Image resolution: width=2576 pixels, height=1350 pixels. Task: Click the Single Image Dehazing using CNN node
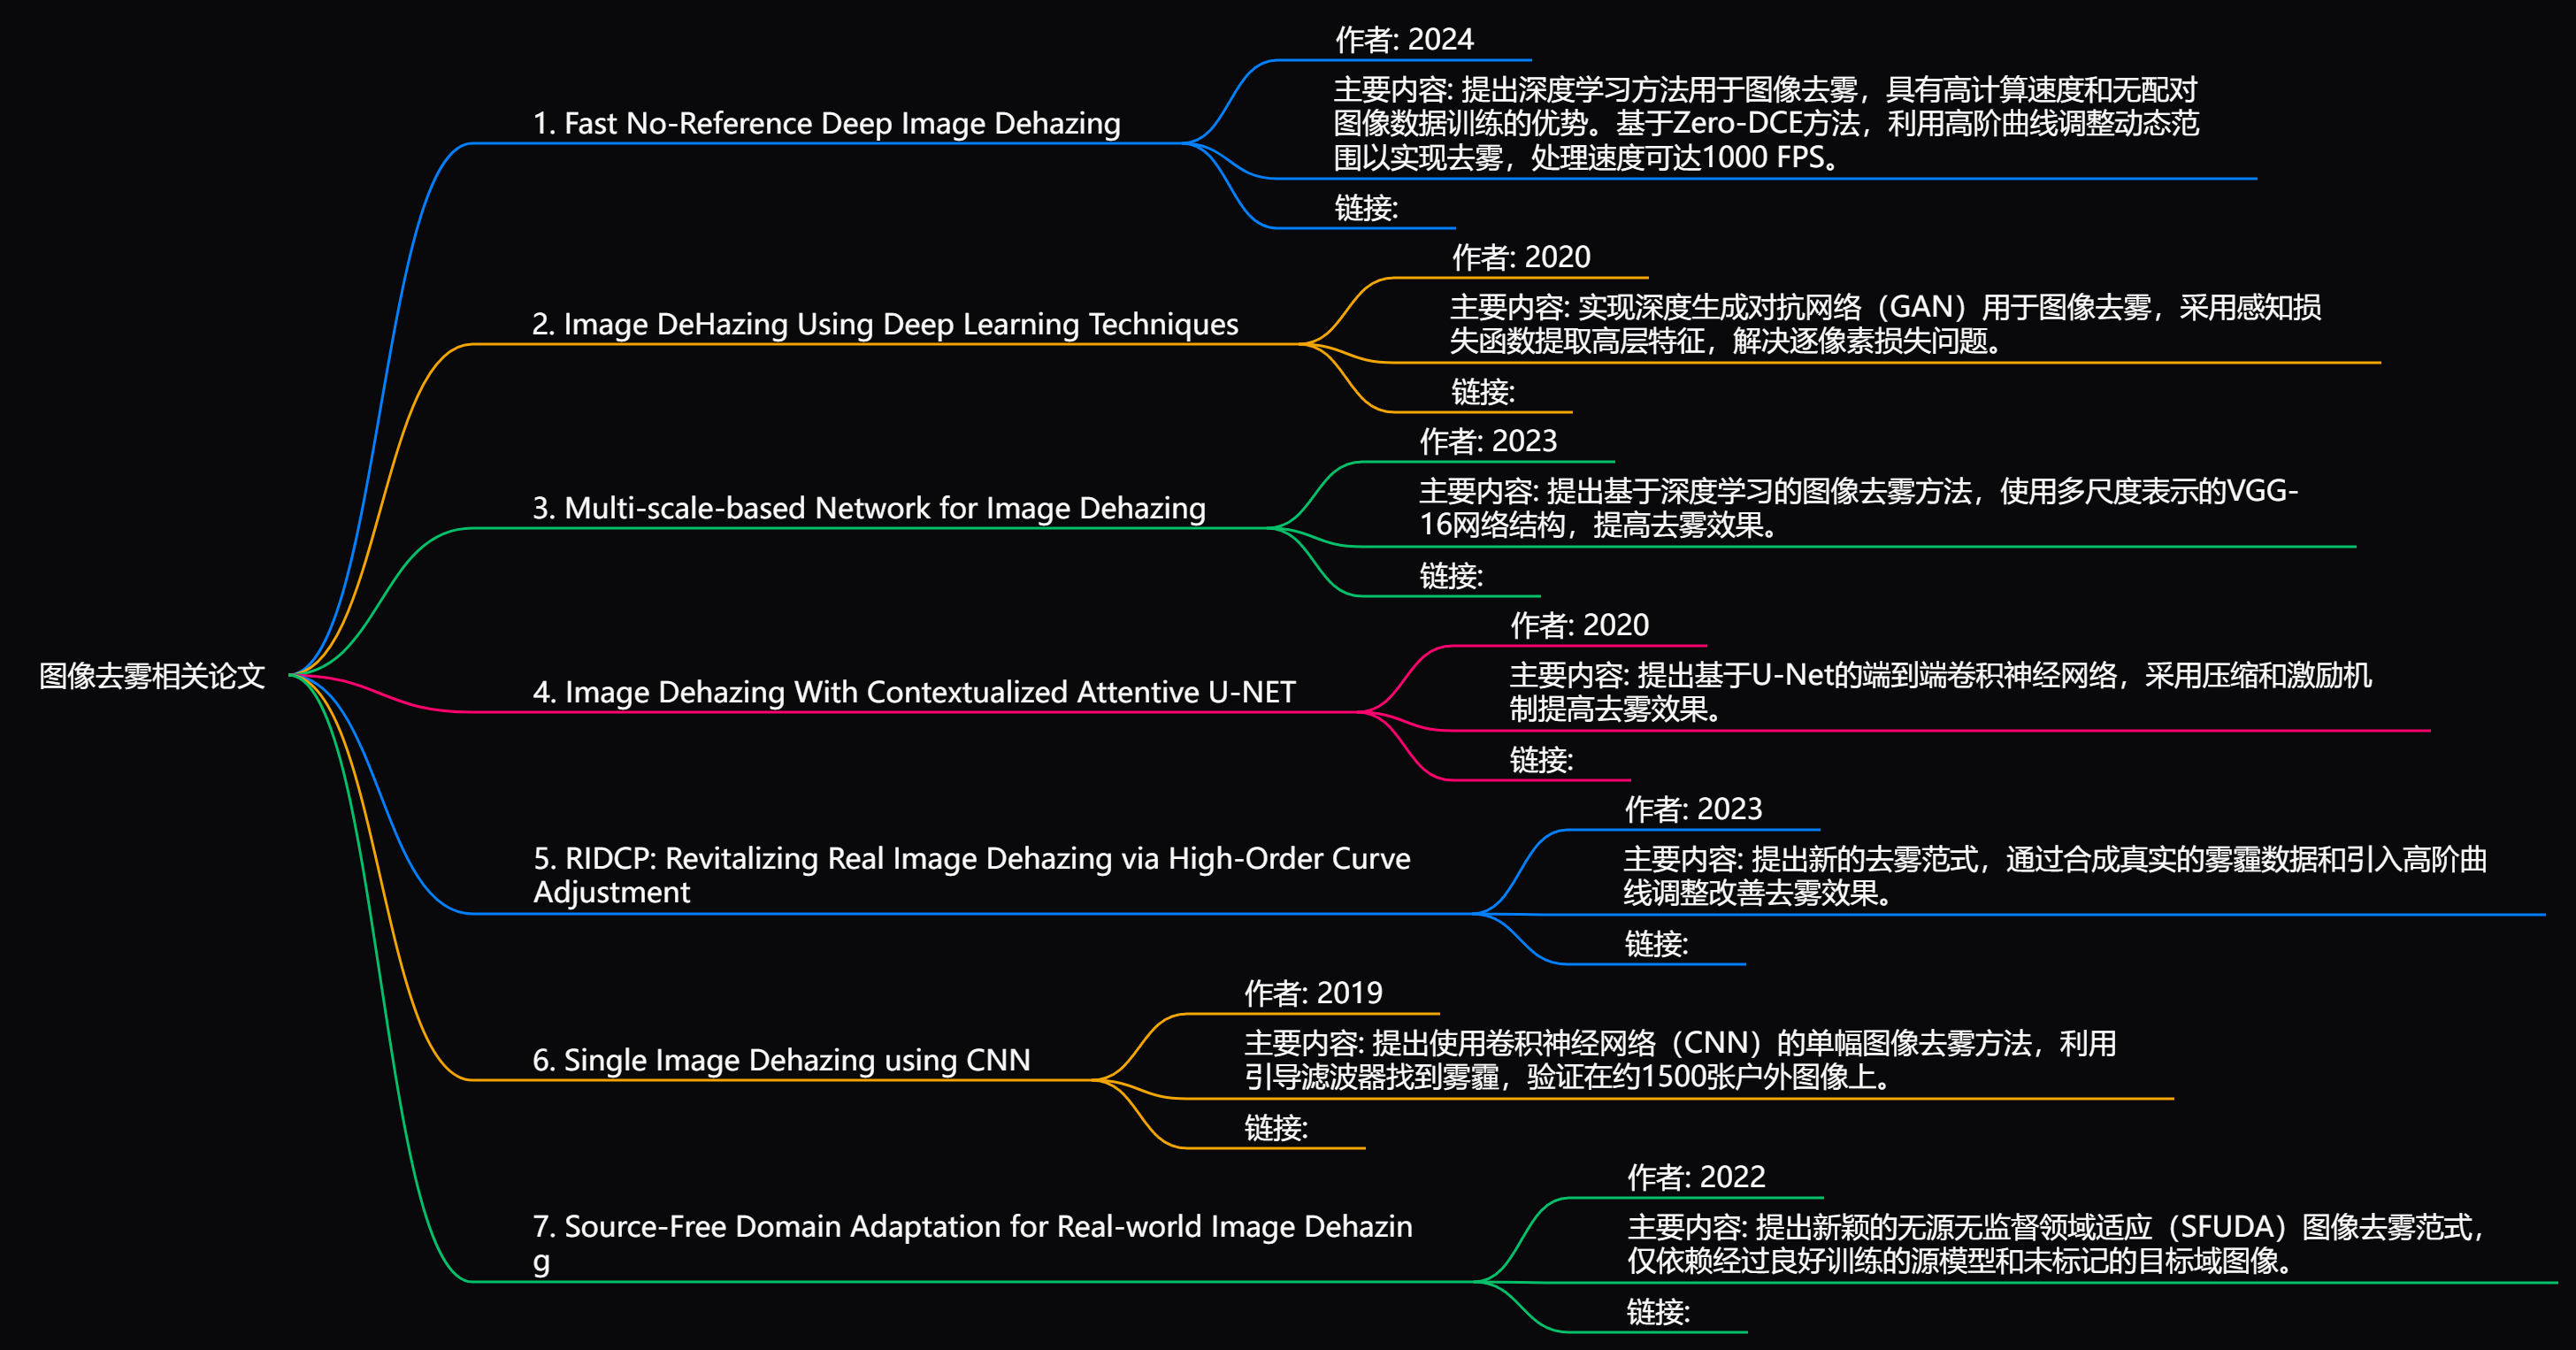pyautogui.click(x=780, y=1060)
